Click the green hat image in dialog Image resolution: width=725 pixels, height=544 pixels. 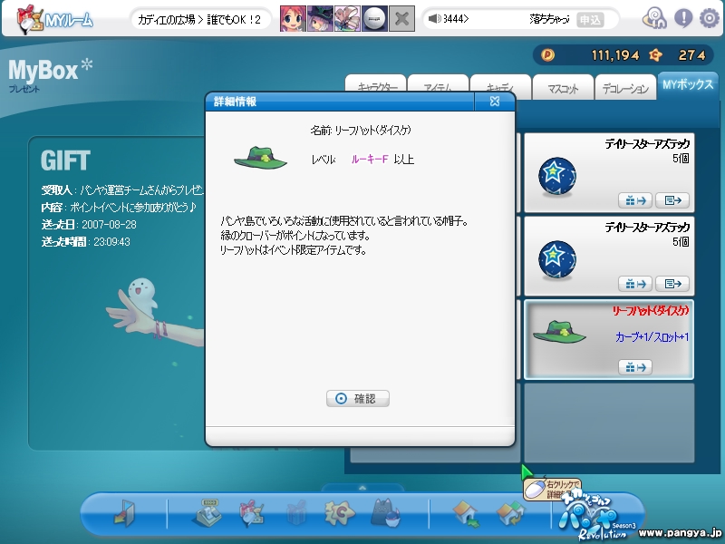(260, 159)
